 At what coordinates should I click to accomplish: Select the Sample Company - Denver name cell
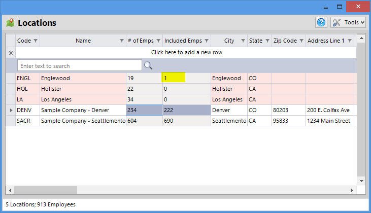coord(83,110)
